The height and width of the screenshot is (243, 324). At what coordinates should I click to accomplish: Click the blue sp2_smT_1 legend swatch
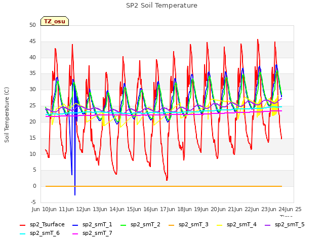pos(75,225)
